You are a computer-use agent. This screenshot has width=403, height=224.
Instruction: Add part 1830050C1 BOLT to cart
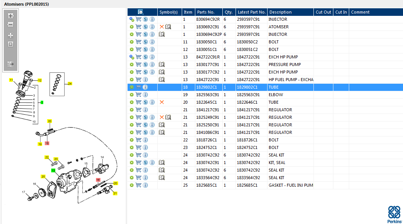[x=138, y=42]
